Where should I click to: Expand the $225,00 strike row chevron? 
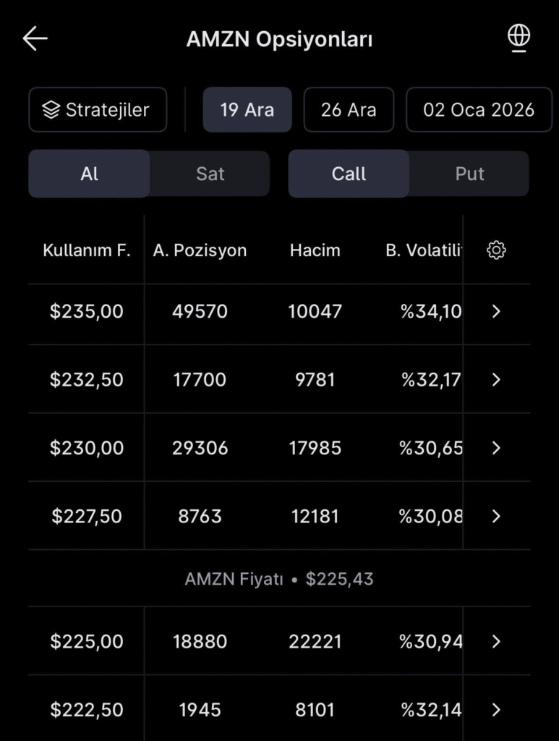pos(496,641)
